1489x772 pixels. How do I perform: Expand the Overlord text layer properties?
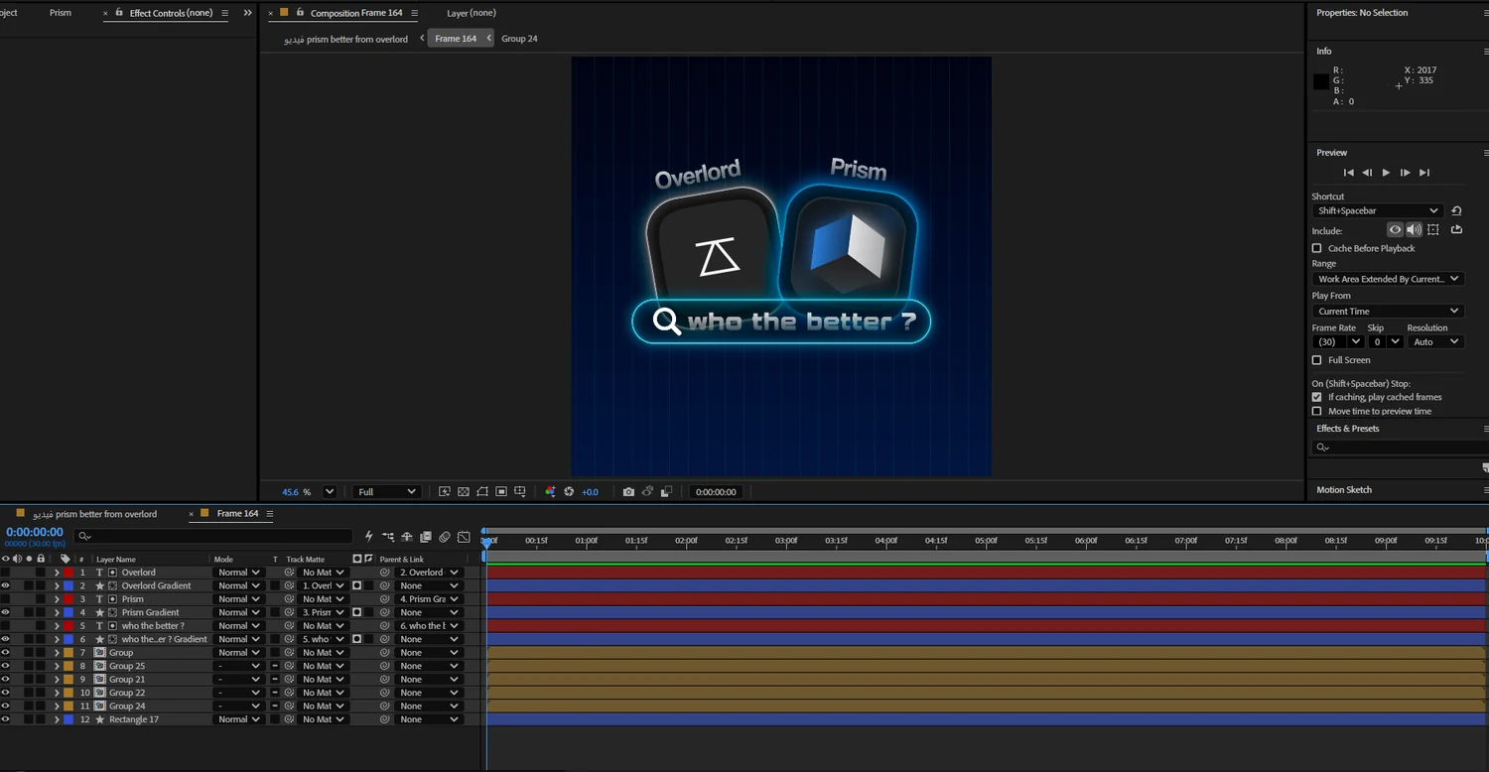pyautogui.click(x=57, y=573)
